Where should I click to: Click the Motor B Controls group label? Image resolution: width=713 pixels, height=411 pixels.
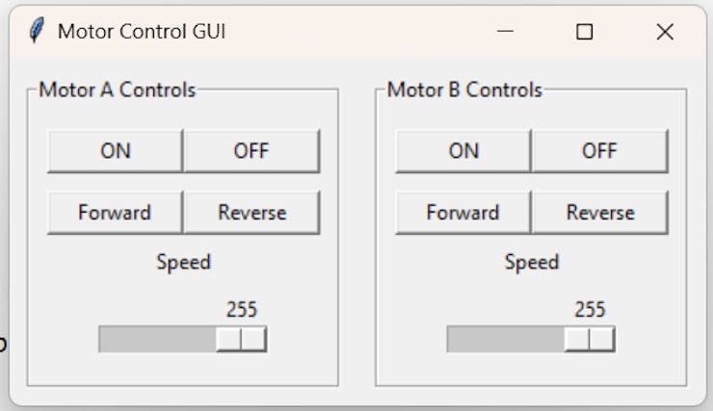(464, 90)
